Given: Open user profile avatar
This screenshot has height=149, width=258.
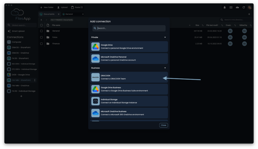Looking at the screenshot, I should [x=250, y=7].
